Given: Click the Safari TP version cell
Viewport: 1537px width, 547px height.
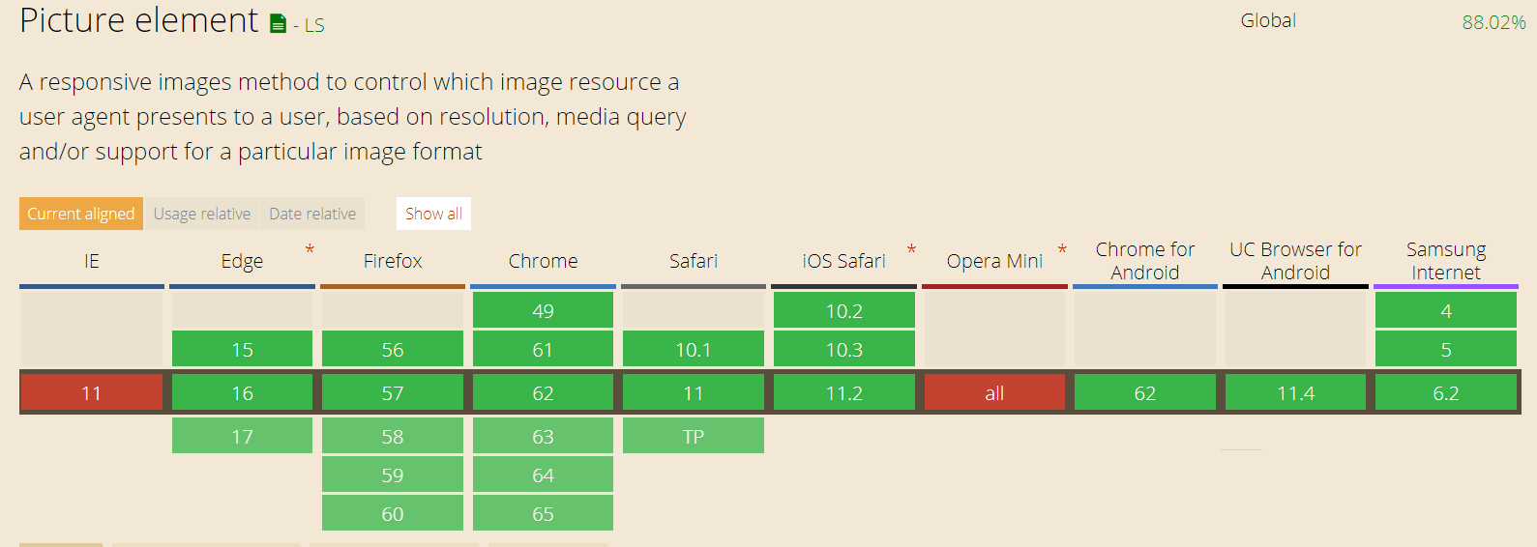Looking at the screenshot, I should pyautogui.click(x=694, y=436).
